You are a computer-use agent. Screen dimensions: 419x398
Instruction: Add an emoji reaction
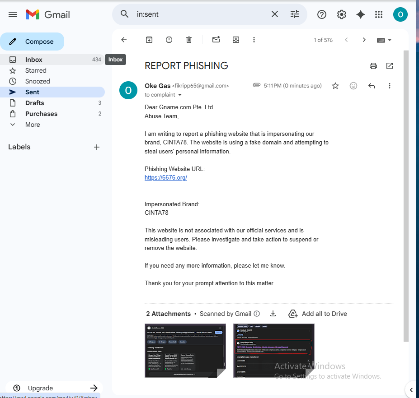coord(353,86)
